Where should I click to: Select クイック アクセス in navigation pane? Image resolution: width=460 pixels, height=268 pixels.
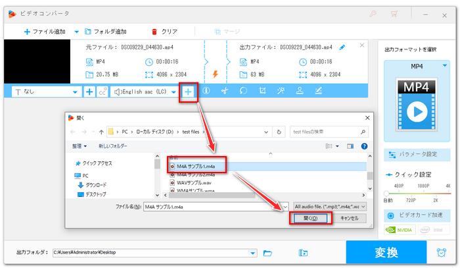(93, 163)
